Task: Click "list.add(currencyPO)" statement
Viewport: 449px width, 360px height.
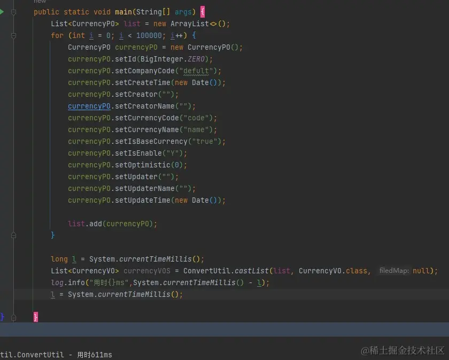Action: click(113, 224)
